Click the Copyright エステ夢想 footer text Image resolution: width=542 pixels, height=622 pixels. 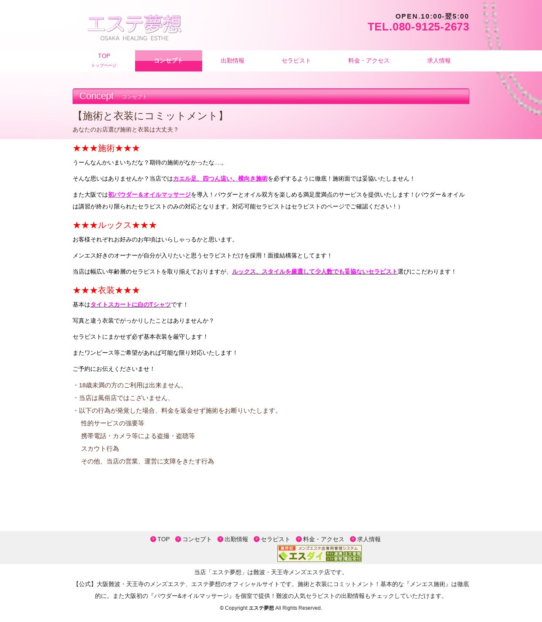coord(271,608)
